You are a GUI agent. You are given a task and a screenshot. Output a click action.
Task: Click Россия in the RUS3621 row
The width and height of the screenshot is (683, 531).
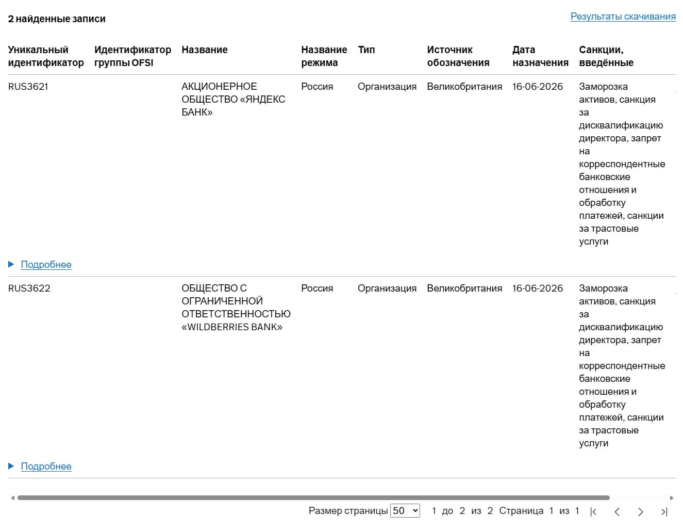(x=317, y=87)
